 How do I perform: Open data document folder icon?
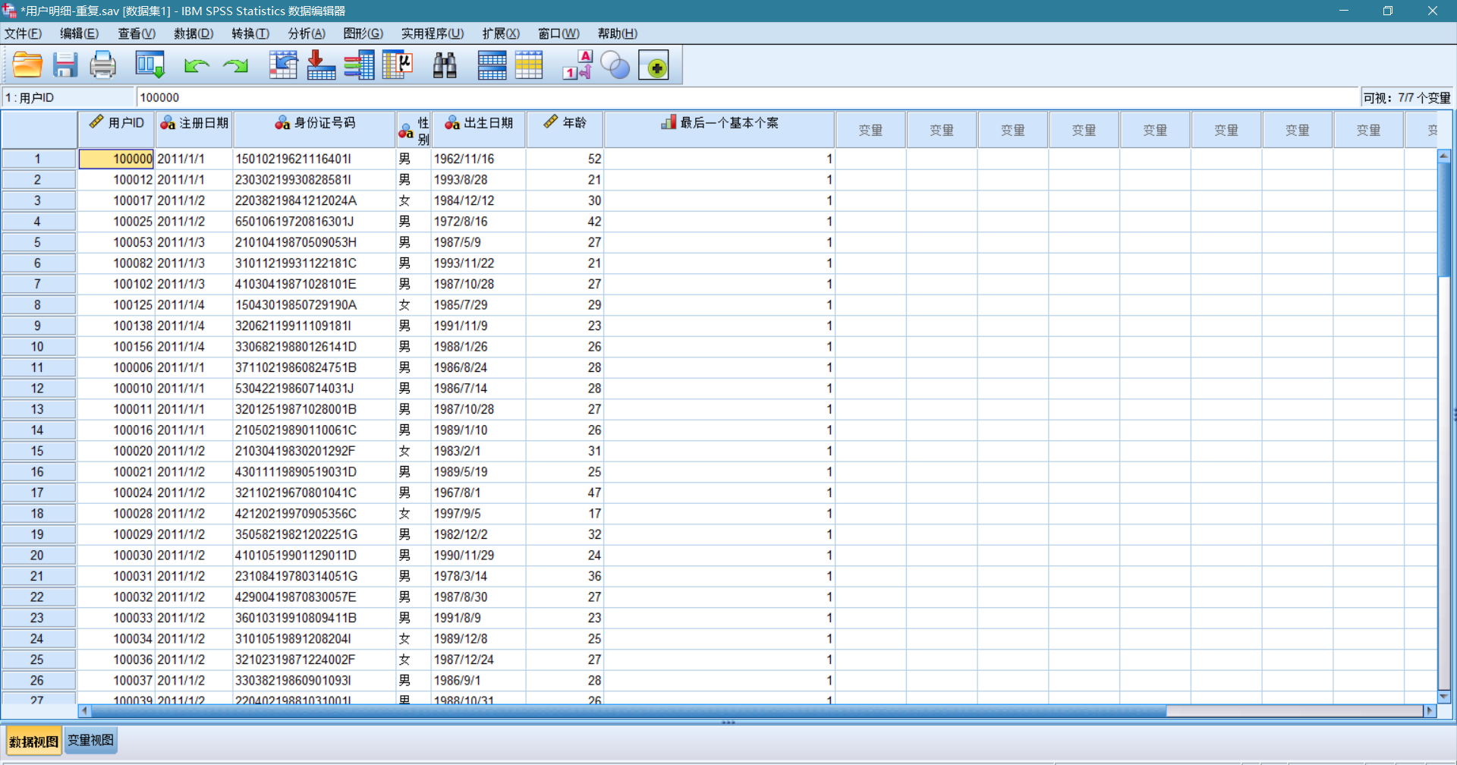(x=27, y=65)
